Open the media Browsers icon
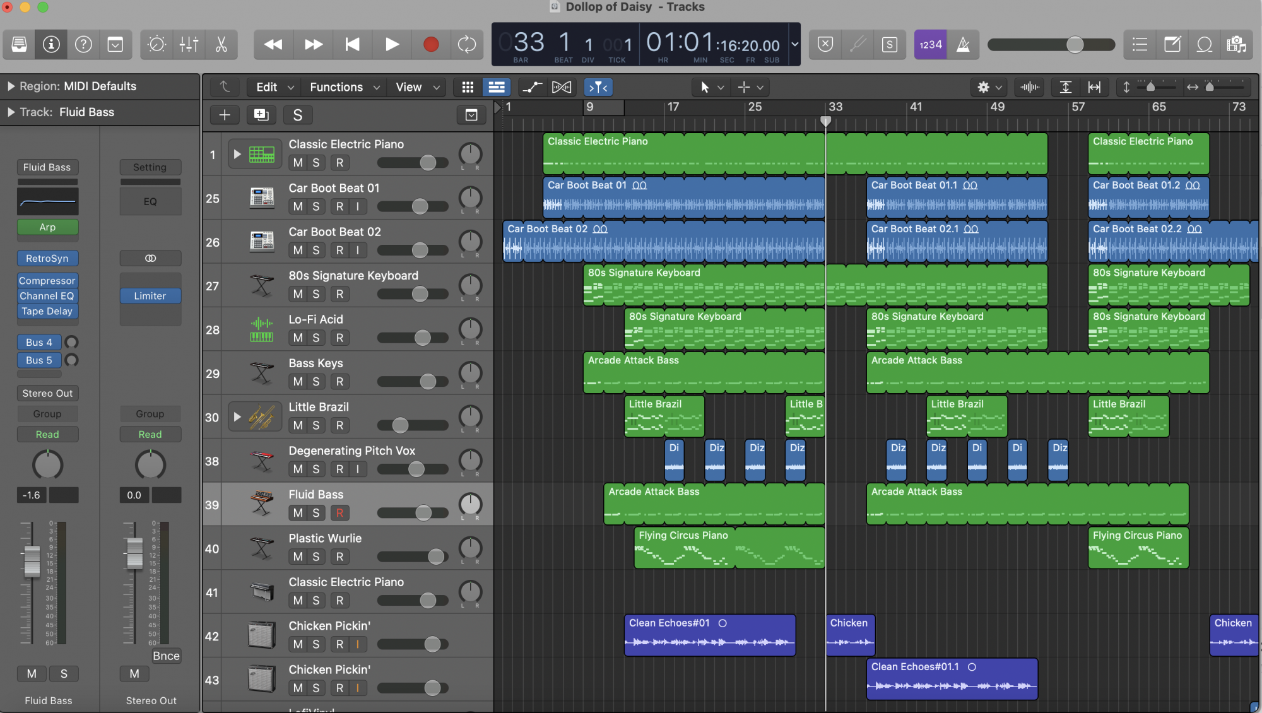1262x713 pixels. tap(1237, 44)
